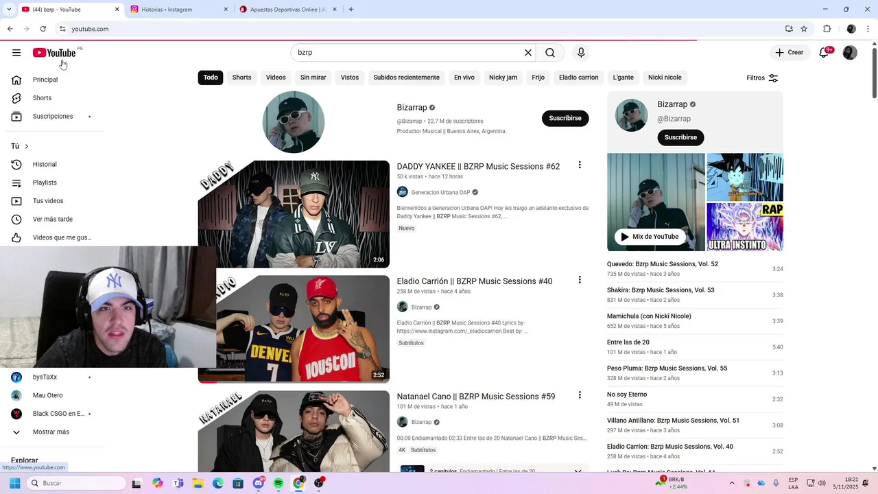Image resolution: width=878 pixels, height=494 pixels.
Task: Select the Todo filter chip
Action: click(211, 78)
